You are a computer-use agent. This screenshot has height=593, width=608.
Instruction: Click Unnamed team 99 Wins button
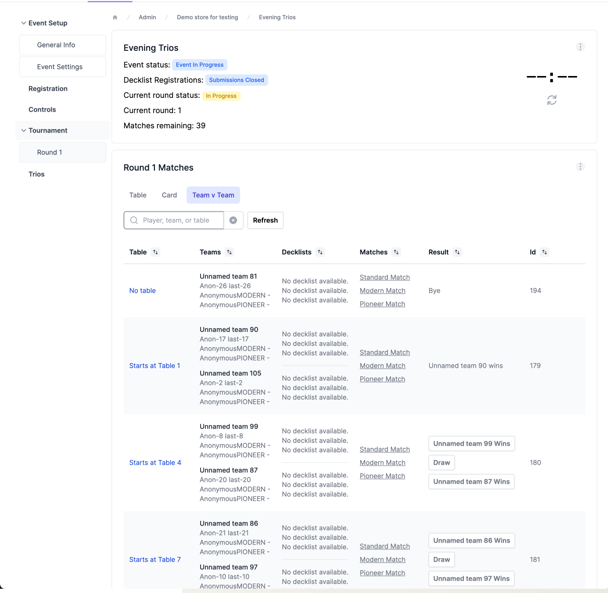click(x=472, y=444)
